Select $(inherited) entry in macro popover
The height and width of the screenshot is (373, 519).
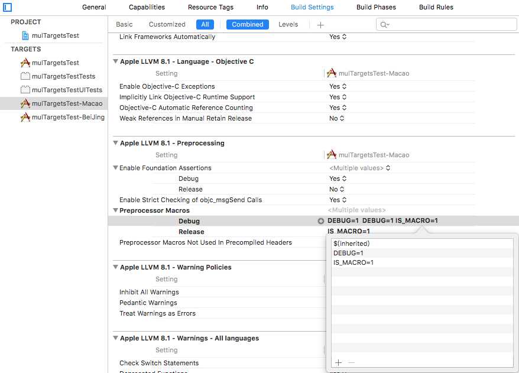422,244
